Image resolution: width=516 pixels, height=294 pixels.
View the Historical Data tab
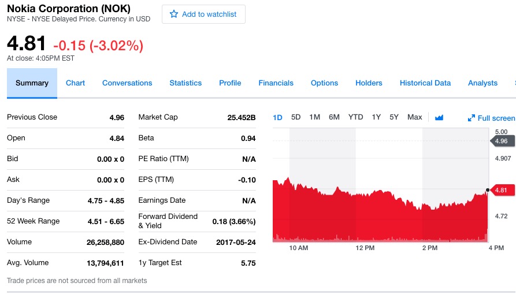coord(425,83)
